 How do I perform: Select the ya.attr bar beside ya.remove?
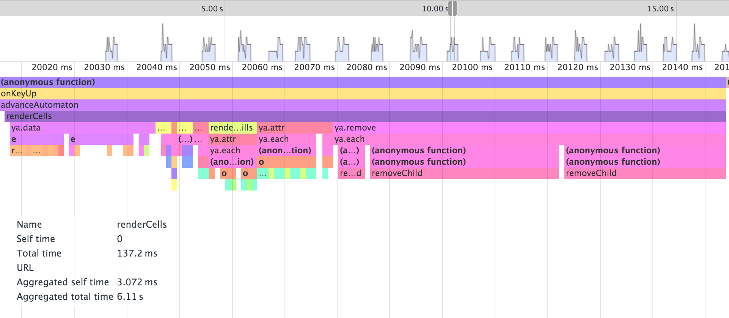(x=295, y=128)
